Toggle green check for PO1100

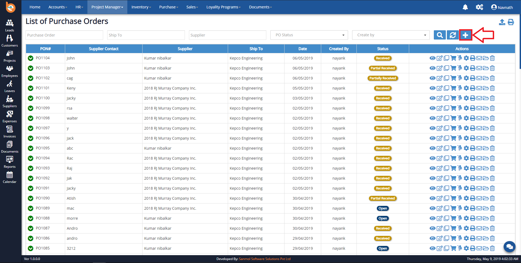click(31, 98)
